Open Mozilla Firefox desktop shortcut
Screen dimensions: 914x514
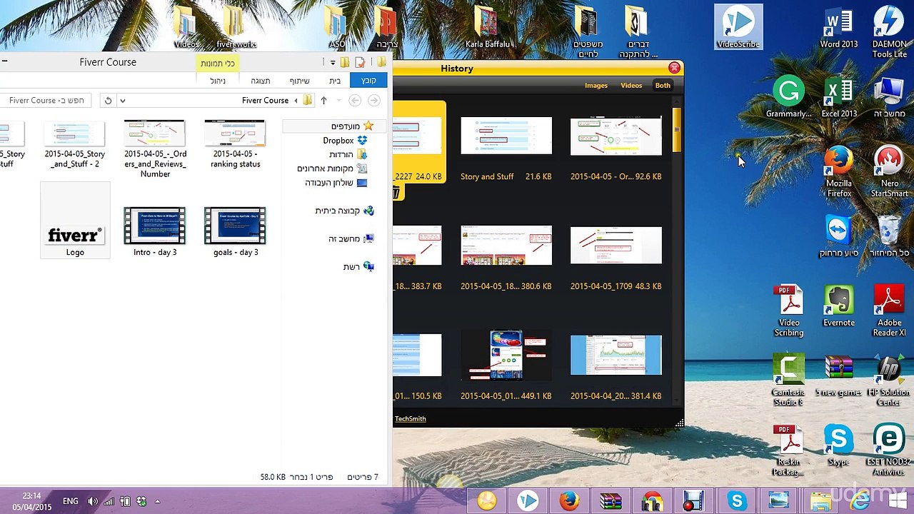coord(839,172)
